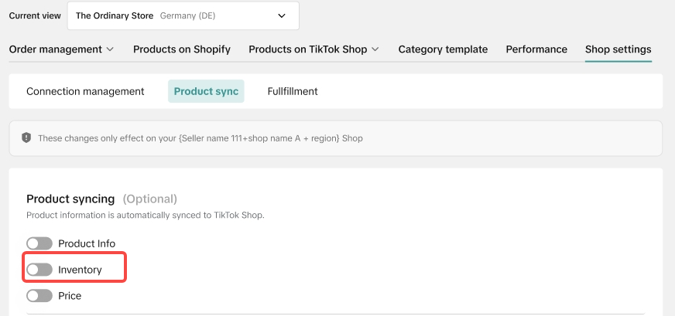Open the Fullfillment sub-tab
The height and width of the screenshot is (316, 675).
[x=293, y=91]
